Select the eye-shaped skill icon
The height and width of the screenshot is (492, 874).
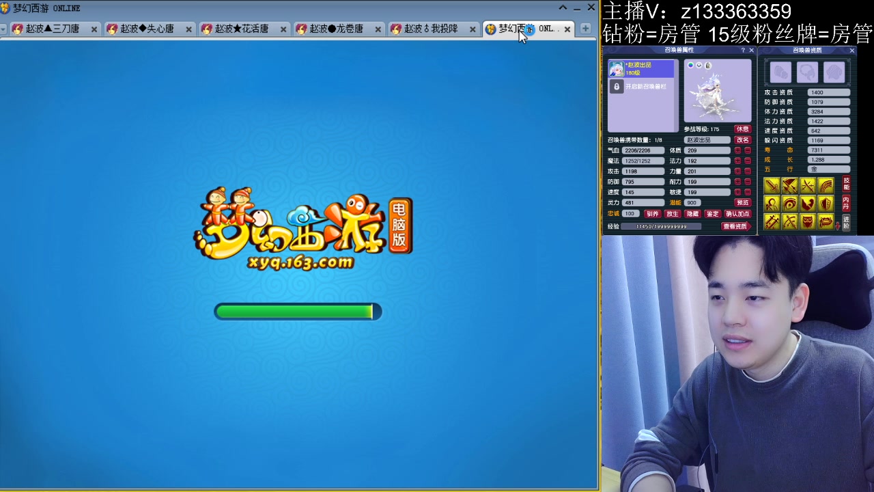(790, 204)
